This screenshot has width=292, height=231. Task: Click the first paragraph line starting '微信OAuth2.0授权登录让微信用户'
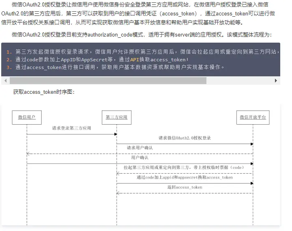click(x=140, y=4)
